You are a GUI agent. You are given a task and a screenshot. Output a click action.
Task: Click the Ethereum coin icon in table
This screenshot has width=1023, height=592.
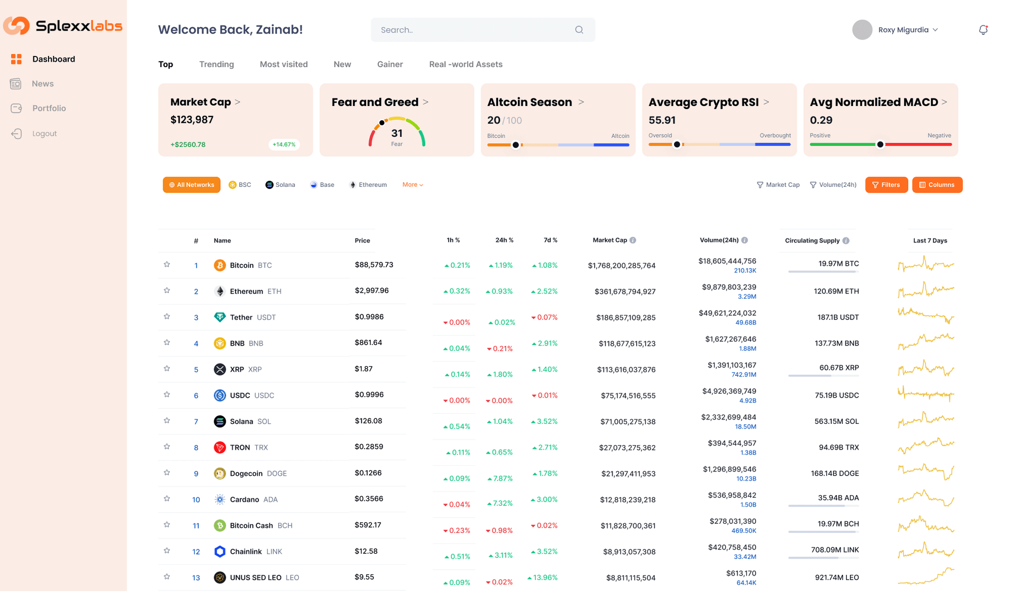(x=220, y=291)
